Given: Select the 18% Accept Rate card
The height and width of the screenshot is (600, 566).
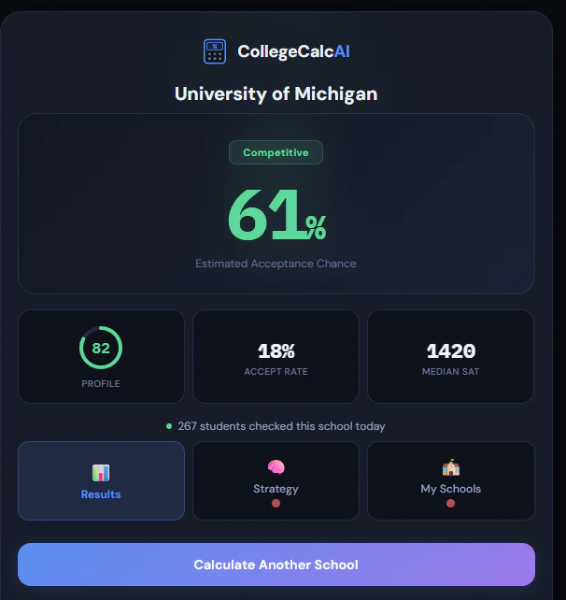Looking at the screenshot, I should pyautogui.click(x=276, y=356).
